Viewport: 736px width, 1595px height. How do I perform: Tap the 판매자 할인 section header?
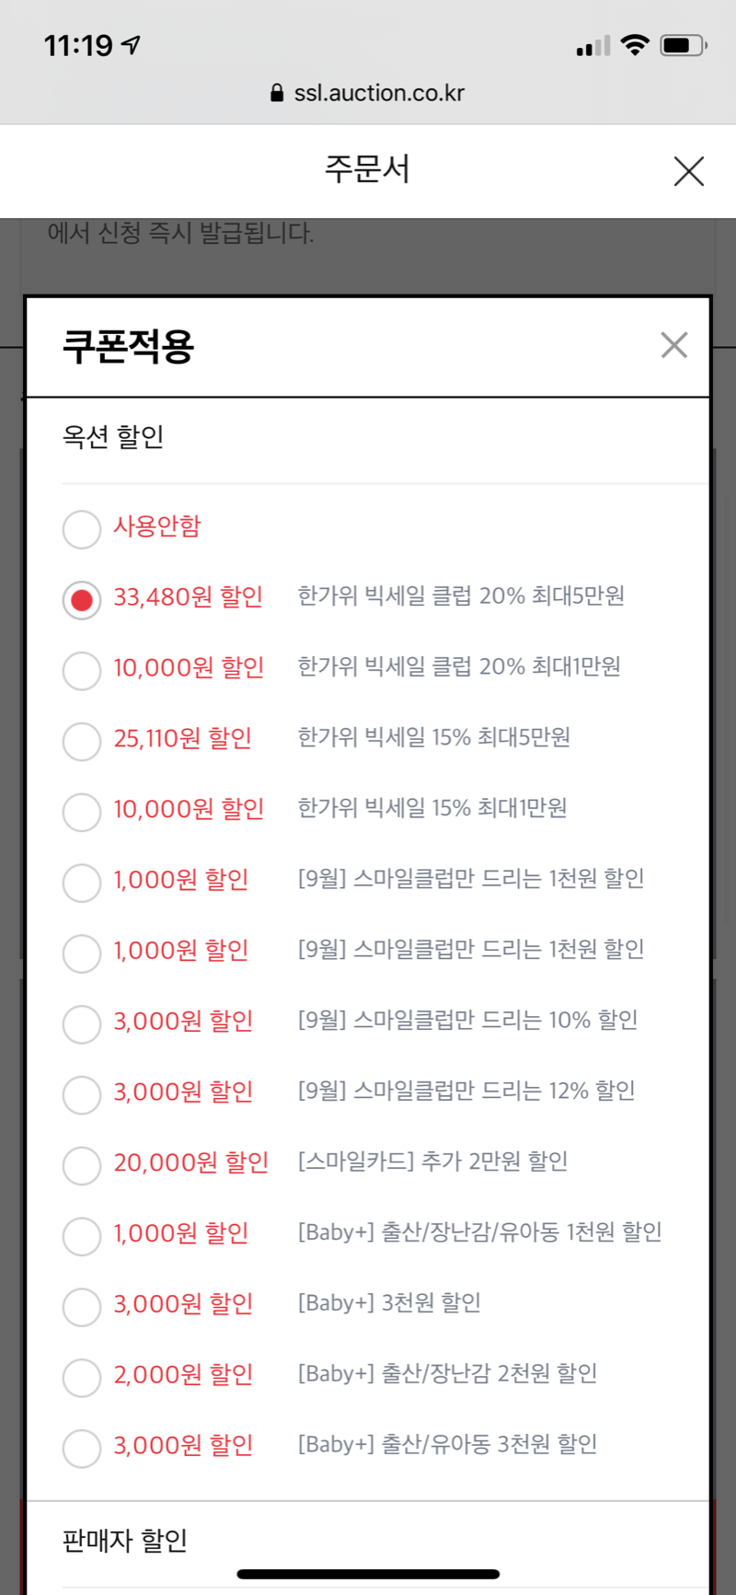click(125, 1540)
